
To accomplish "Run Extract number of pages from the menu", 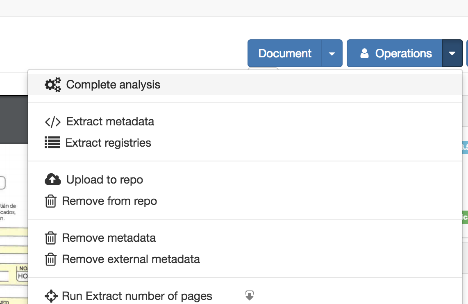I will (137, 296).
